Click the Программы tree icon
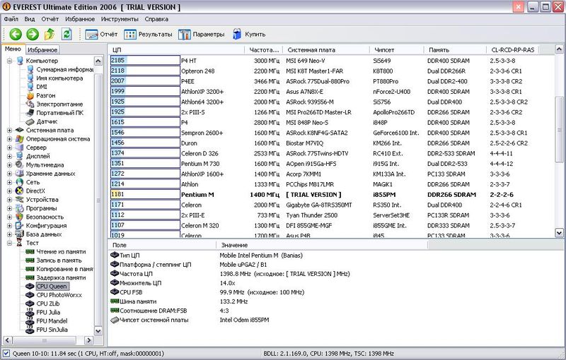The width and height of the screenshot is (566, 360). click(x=20, y=208)
